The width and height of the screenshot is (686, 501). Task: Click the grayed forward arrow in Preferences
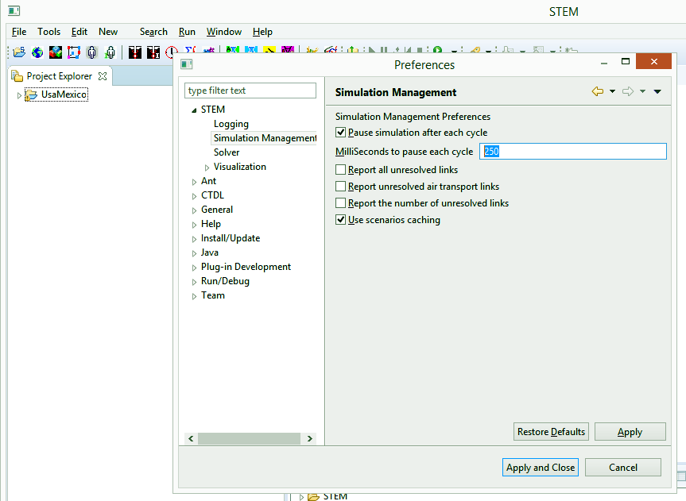pos(628,91)
